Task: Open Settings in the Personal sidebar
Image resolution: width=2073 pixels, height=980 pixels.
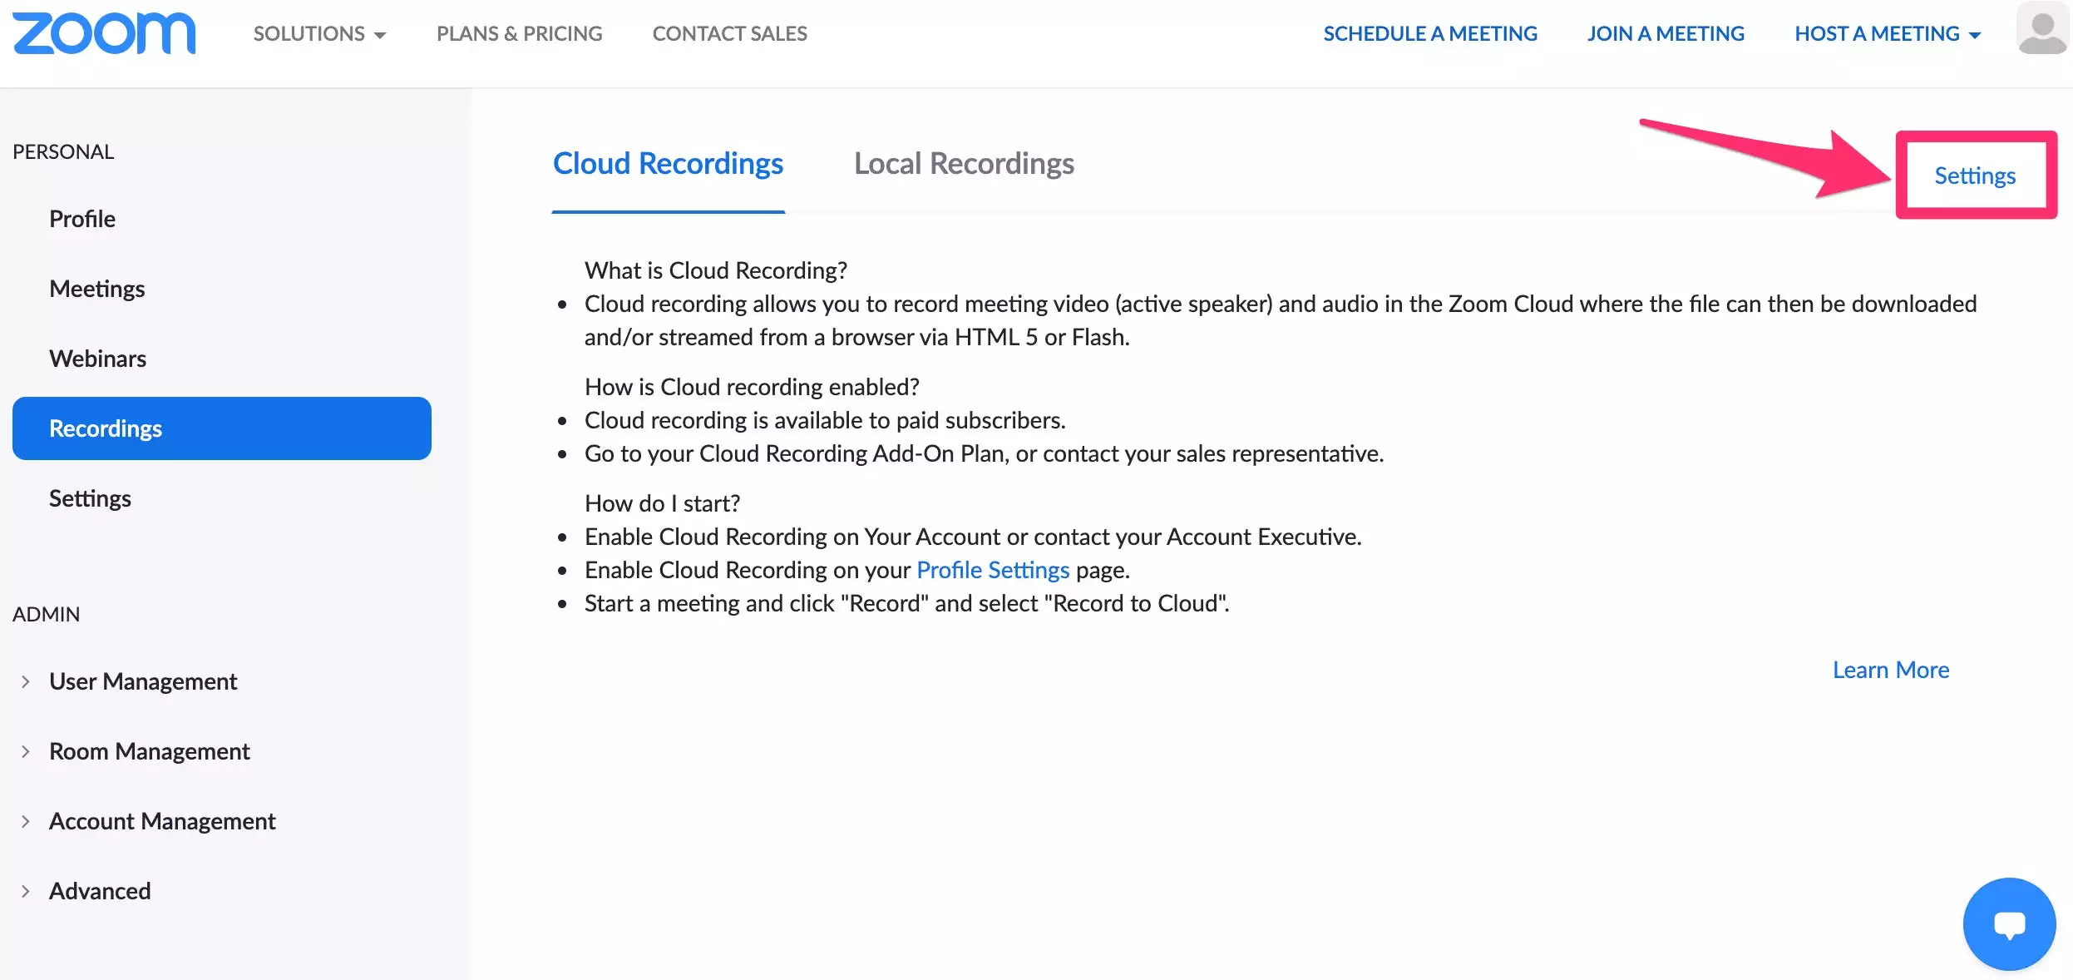Action: point(90,498)
